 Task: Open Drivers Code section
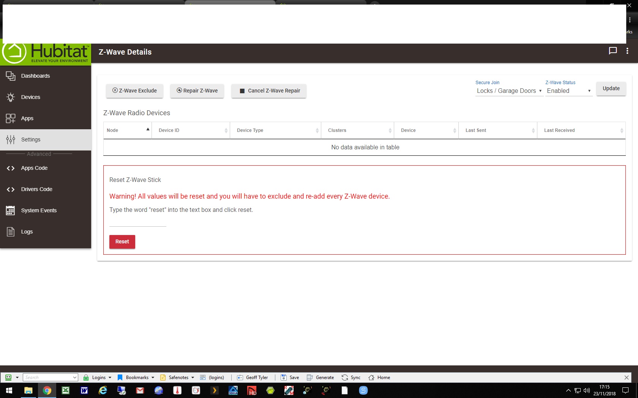46,189
